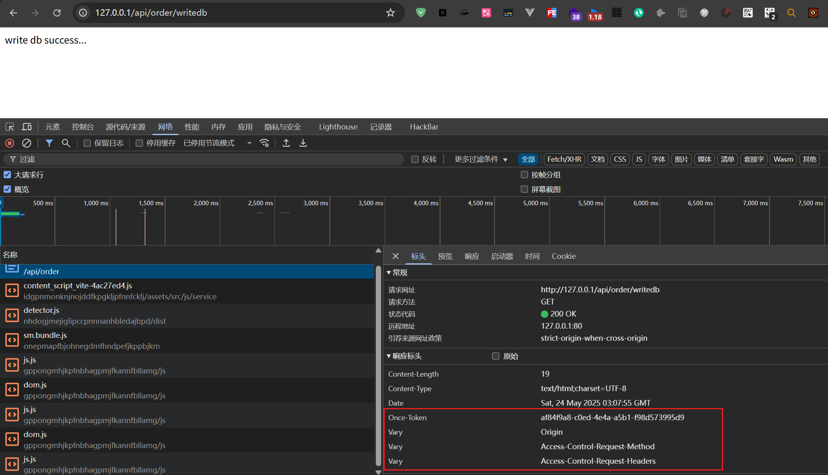Click the stop recording network log icon
This screenshot has height=475, width=828.
(10, 143)
